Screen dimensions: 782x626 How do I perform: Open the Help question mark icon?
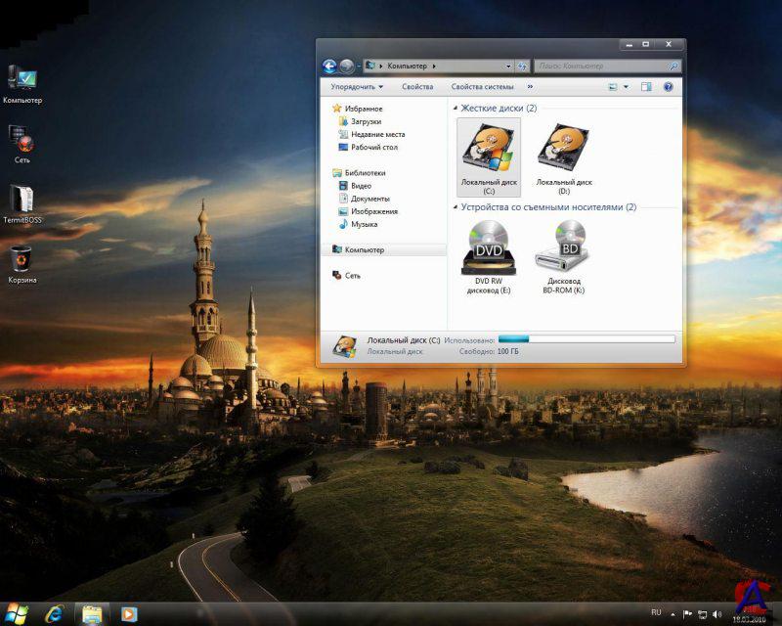tap(669, 87)
